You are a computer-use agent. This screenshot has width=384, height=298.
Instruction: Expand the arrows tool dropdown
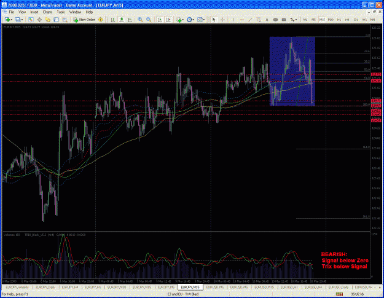[296, 20]
